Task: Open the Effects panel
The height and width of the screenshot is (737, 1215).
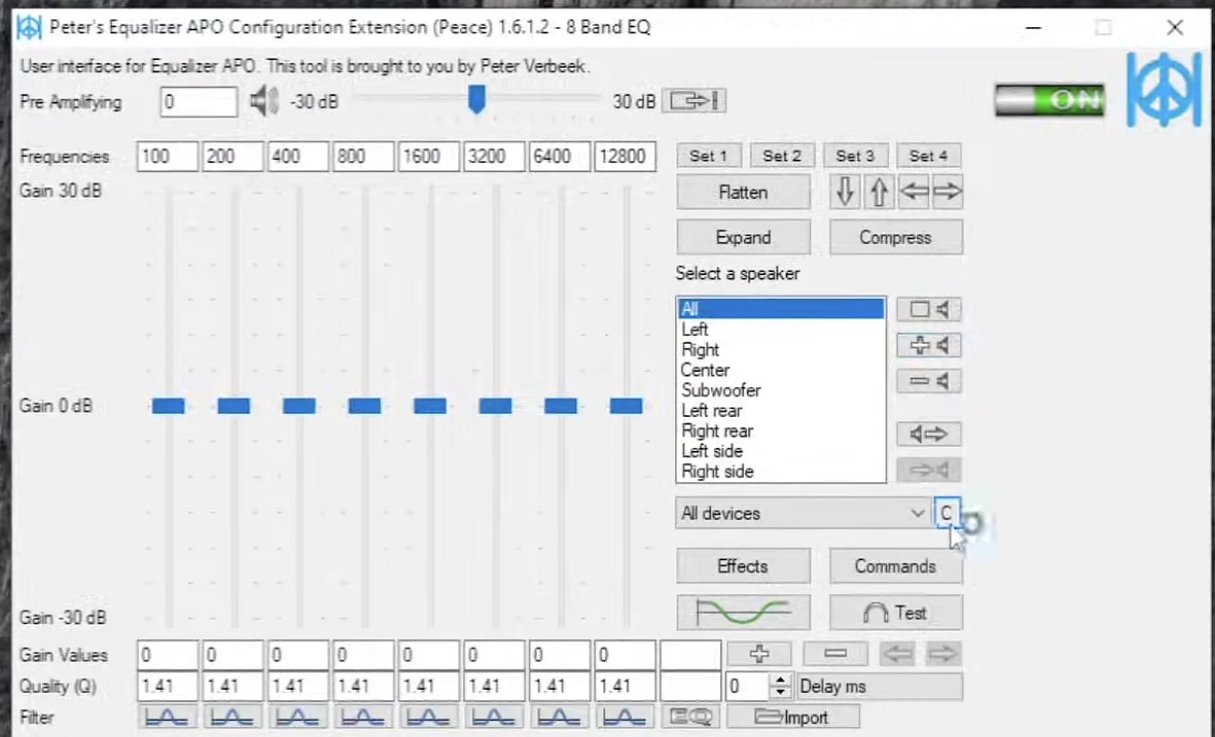Action: [744, 566]
